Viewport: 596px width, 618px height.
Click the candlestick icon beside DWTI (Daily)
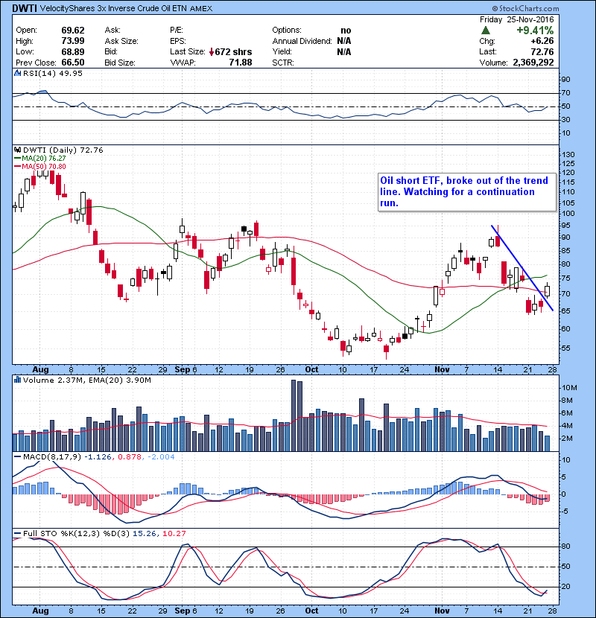[x=17, y=150]
